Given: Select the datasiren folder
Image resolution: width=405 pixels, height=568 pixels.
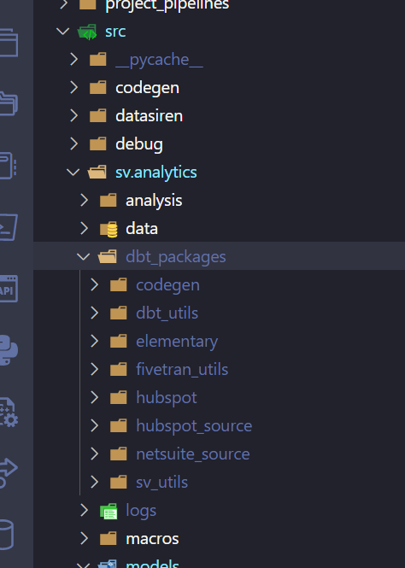Looking at the screenshot, I should (x=149, y=116).
